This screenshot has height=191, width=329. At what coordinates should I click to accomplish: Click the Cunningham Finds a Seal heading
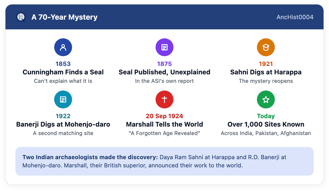click(63, 72)
